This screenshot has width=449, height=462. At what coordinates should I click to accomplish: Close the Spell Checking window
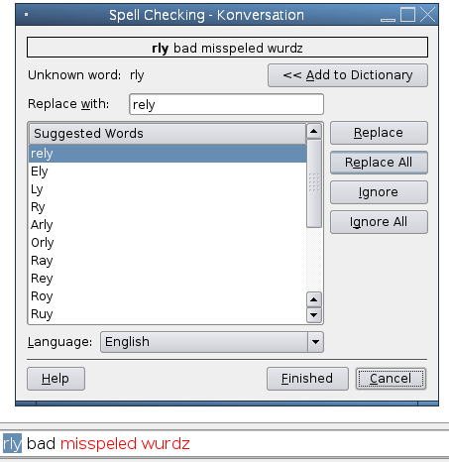click(x=428, y=15)
